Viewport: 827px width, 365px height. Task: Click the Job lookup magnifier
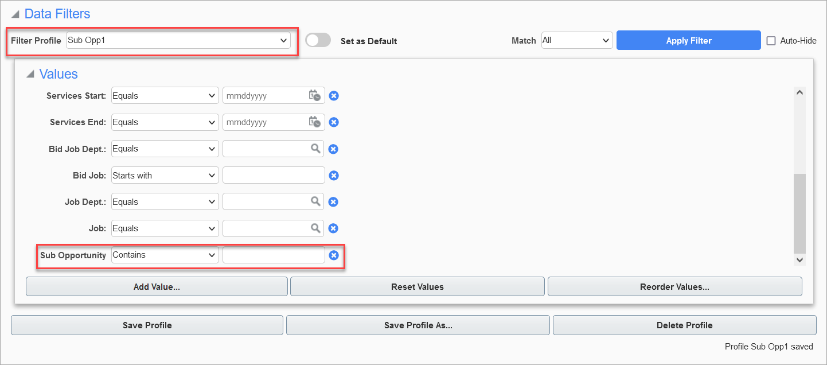pos(315,228)
